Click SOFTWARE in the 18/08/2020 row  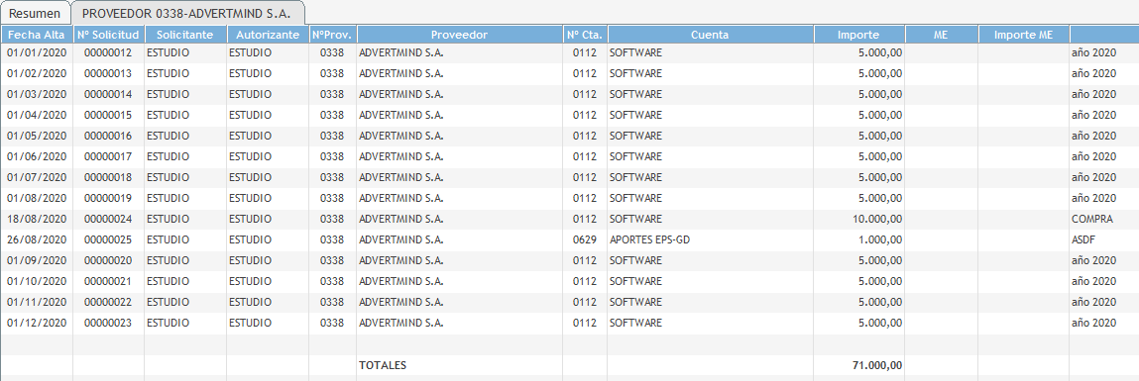(635, 219)
